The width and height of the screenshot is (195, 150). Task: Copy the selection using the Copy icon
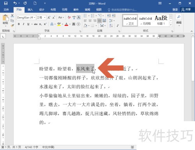pyautogui.click(x=12, y=21)
